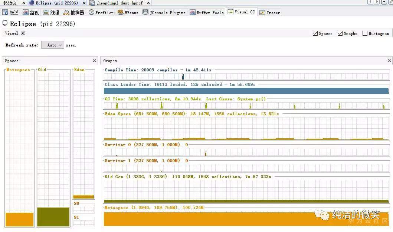Uncheck the Graphs checkbox
Viewport: 393px width, 232px height.
tap(340, 33)
